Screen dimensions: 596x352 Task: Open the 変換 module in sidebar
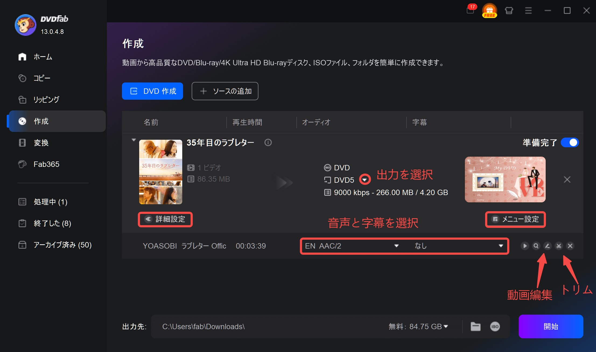41,143
